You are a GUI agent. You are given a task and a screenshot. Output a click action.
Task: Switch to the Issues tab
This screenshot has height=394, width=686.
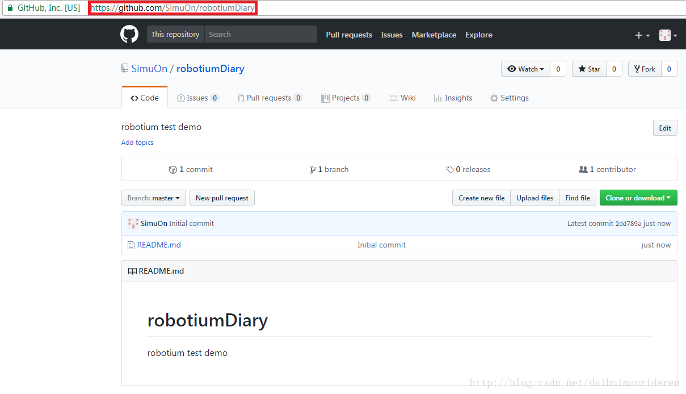click(198, 98)
